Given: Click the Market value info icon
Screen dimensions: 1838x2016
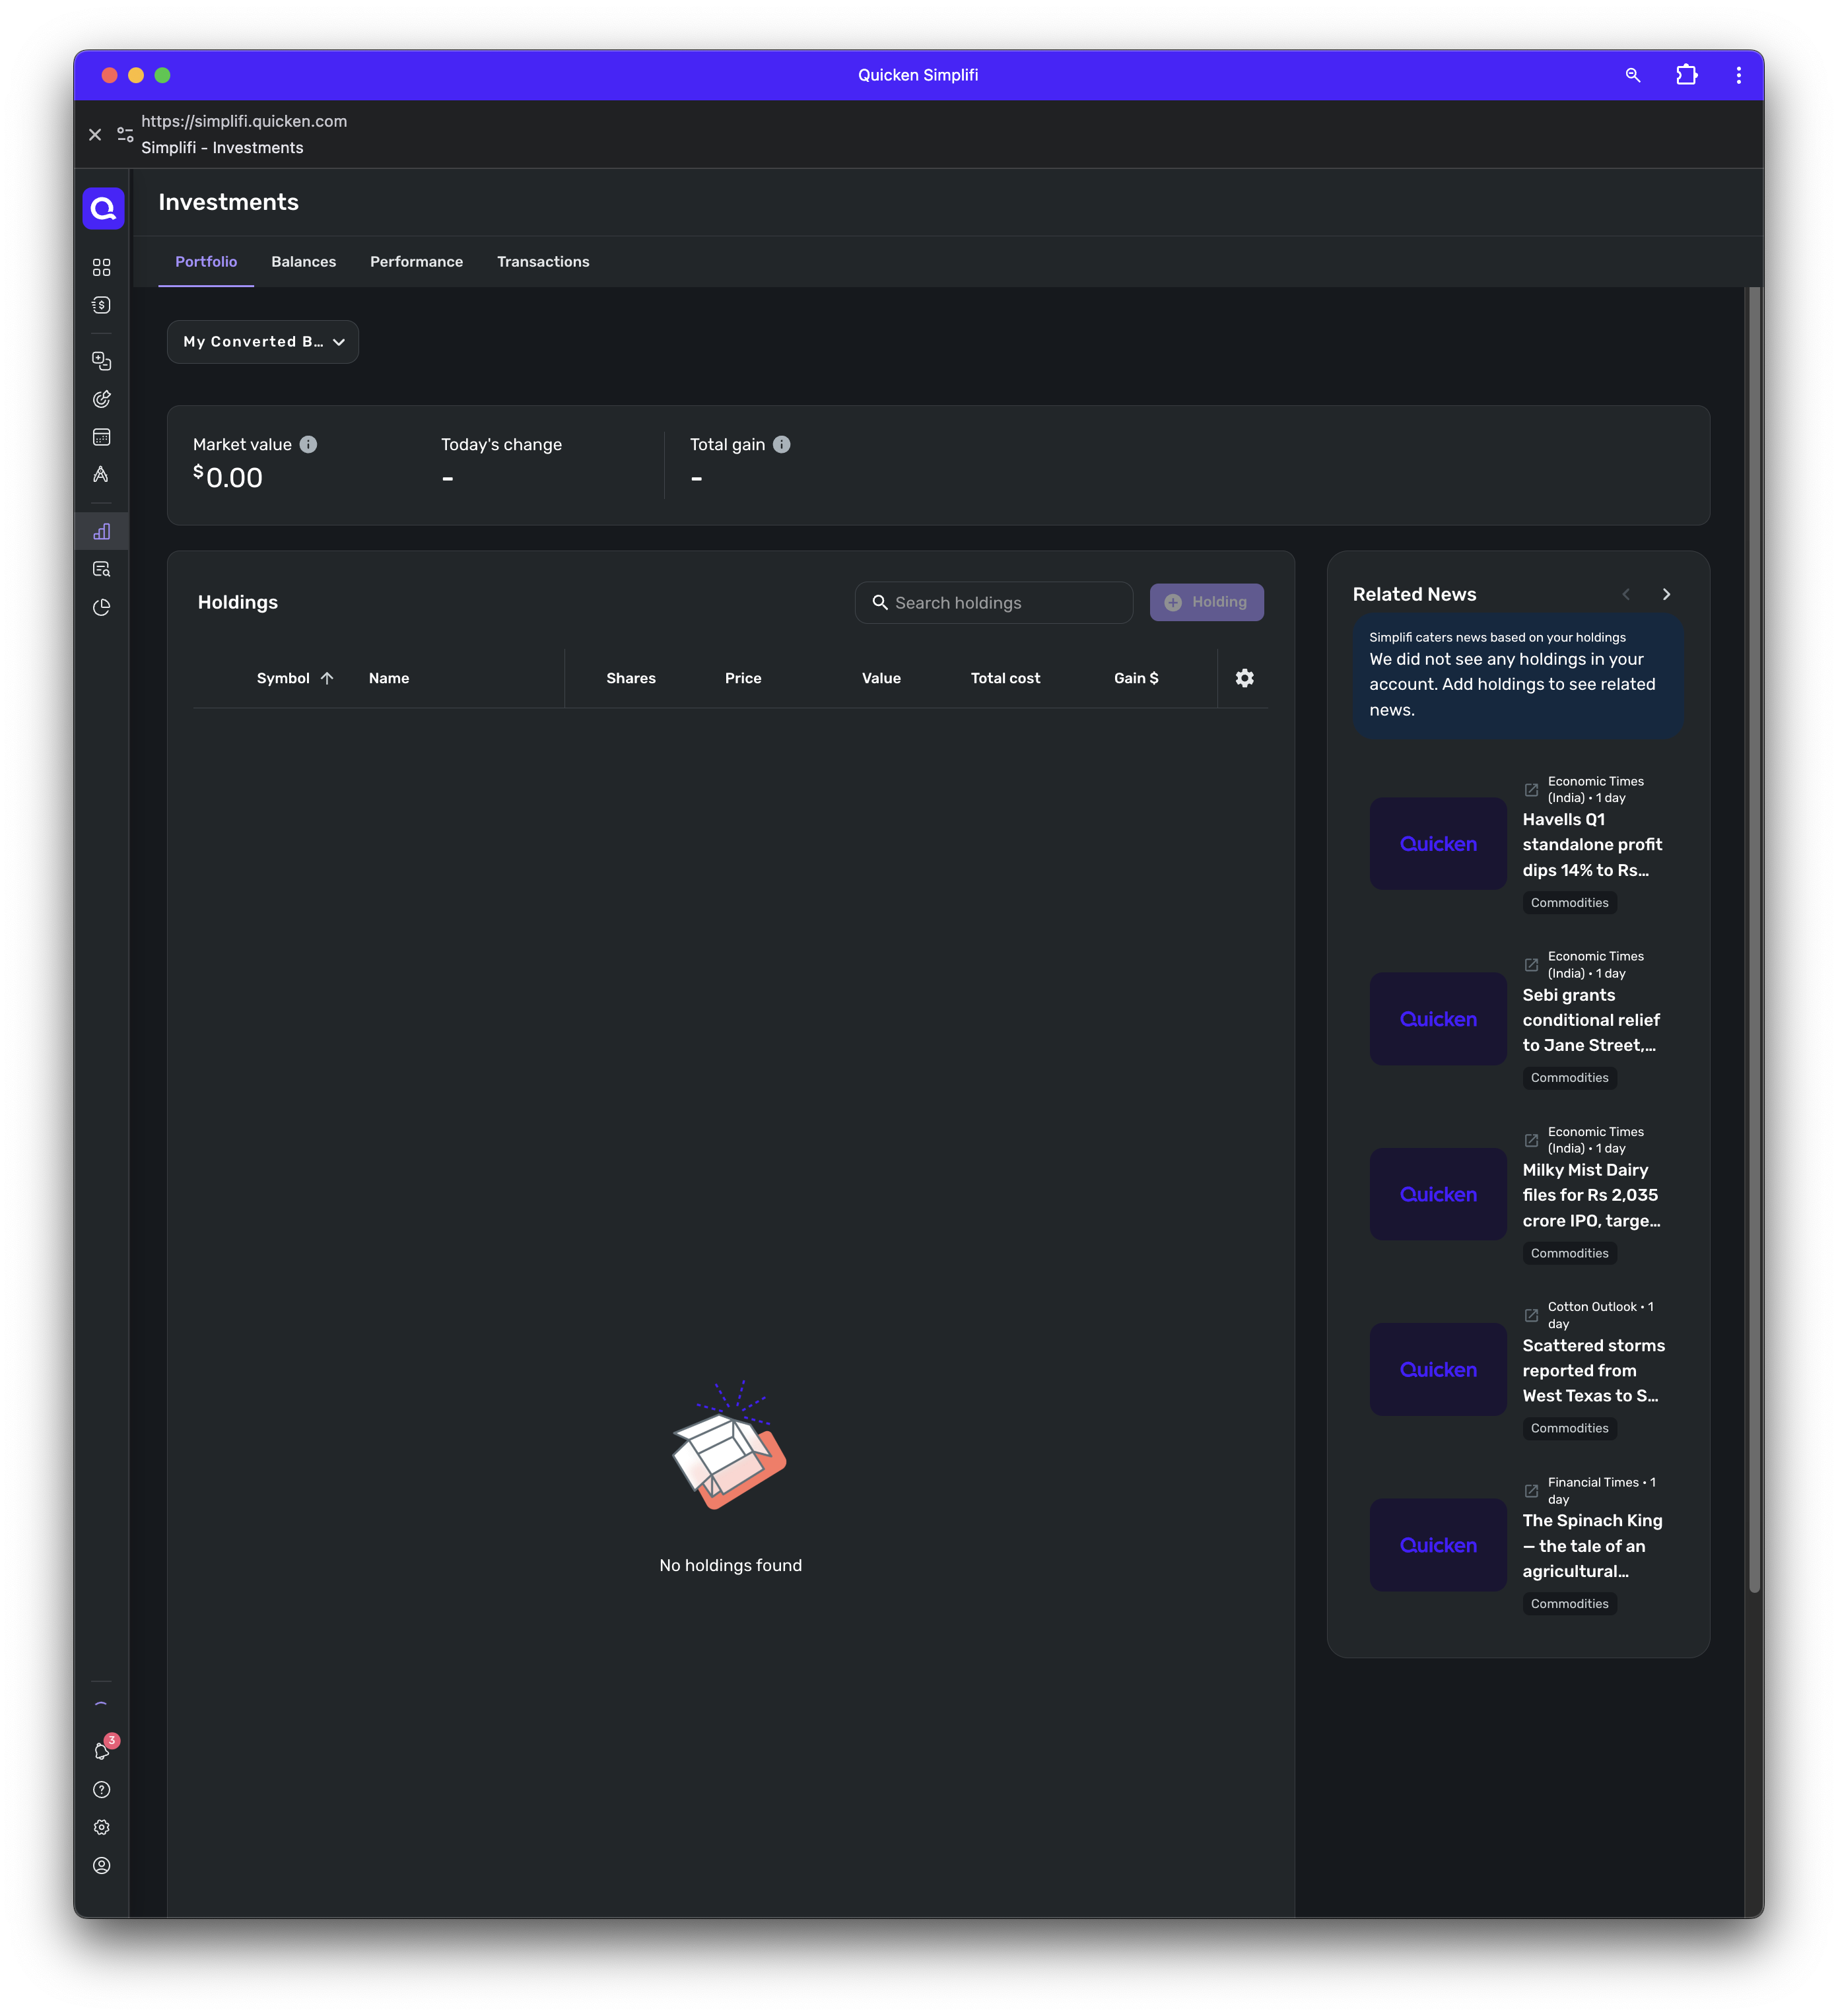Looking at the screenshot, I should coord(308,444).
